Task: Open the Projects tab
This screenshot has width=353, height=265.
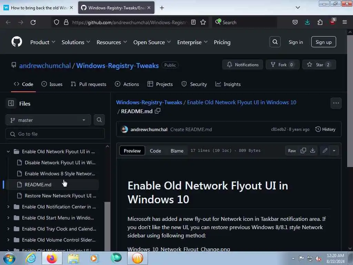Action: pyautogui.click(x=160, y=84)
